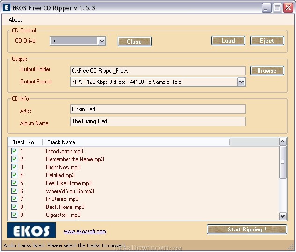Viewport: 296px width, 252px height.
Task: Close the EKOS Free CD Ripper window
Action: coord(288,8)
